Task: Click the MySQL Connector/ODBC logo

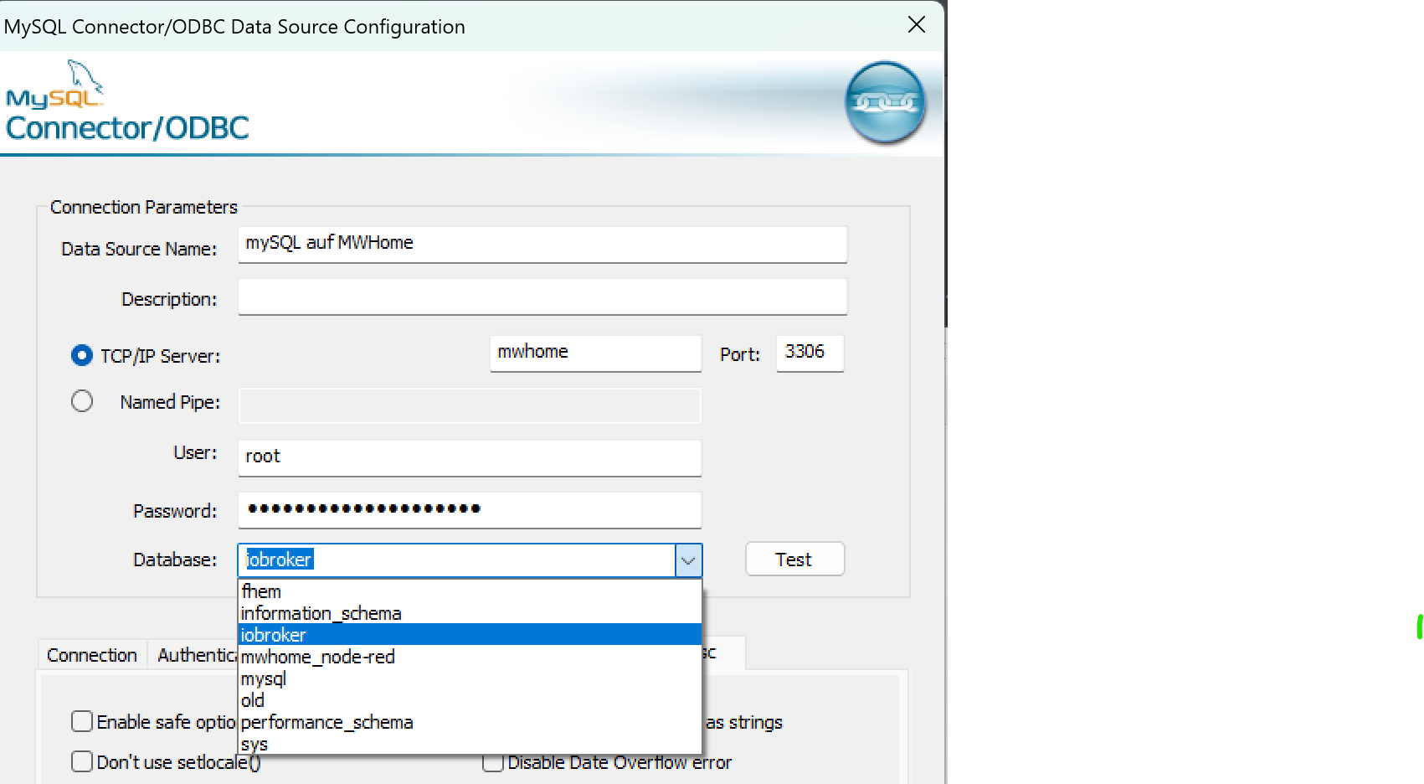Action: (x=127, y=101)
